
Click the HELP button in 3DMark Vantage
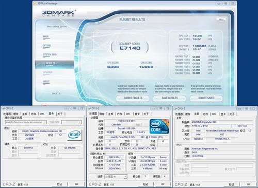pyautogui.click(x=221, y=20)
